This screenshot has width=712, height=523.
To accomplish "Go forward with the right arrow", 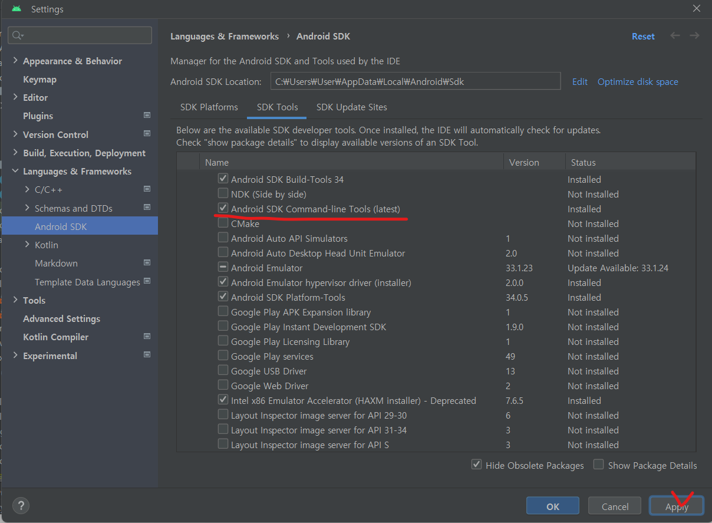I will tap(694, 36).
